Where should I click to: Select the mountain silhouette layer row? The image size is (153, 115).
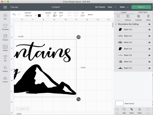click(x=133, y=68)
